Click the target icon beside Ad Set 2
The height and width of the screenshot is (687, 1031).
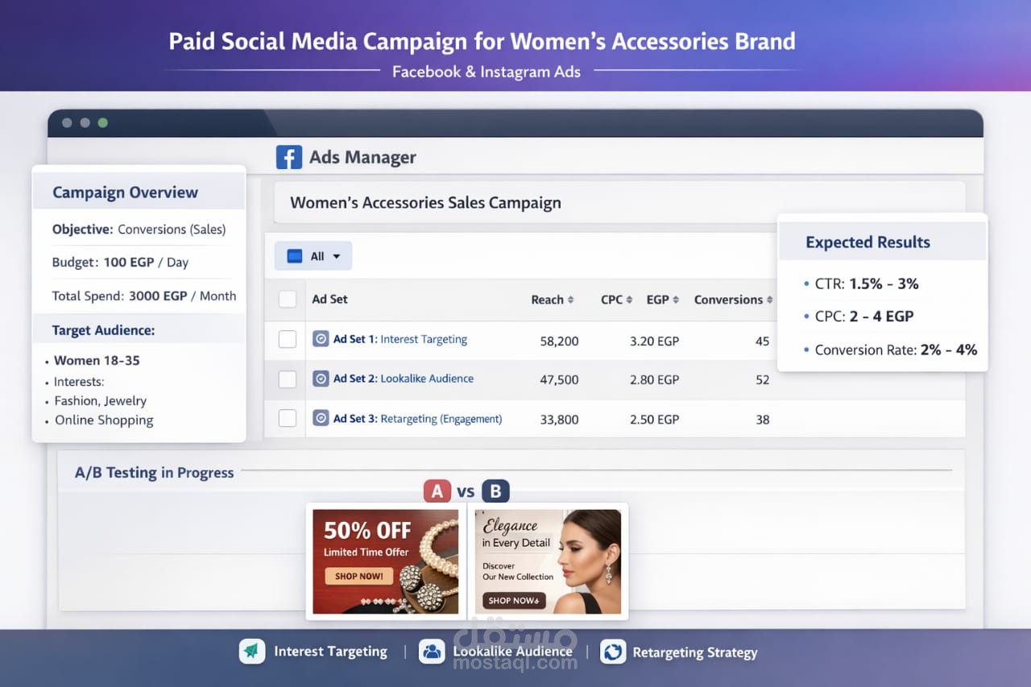click(x=320, y=379)
